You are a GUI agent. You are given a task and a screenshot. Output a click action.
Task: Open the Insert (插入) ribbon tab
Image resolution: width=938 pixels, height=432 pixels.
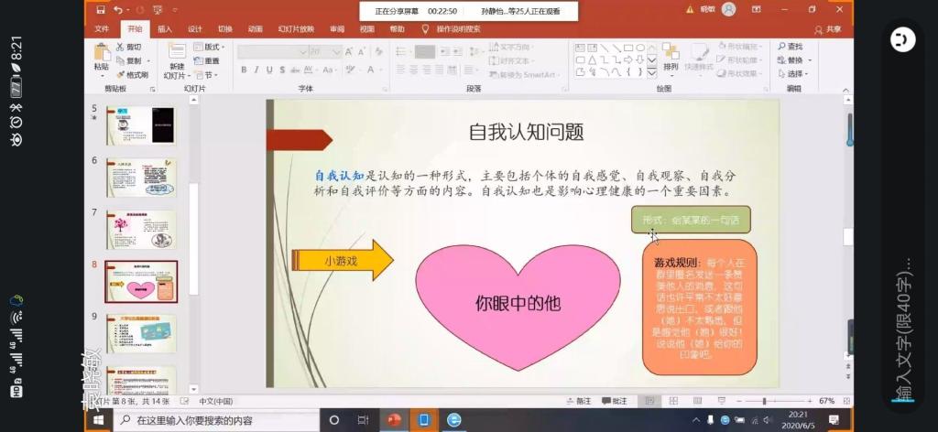165,29
